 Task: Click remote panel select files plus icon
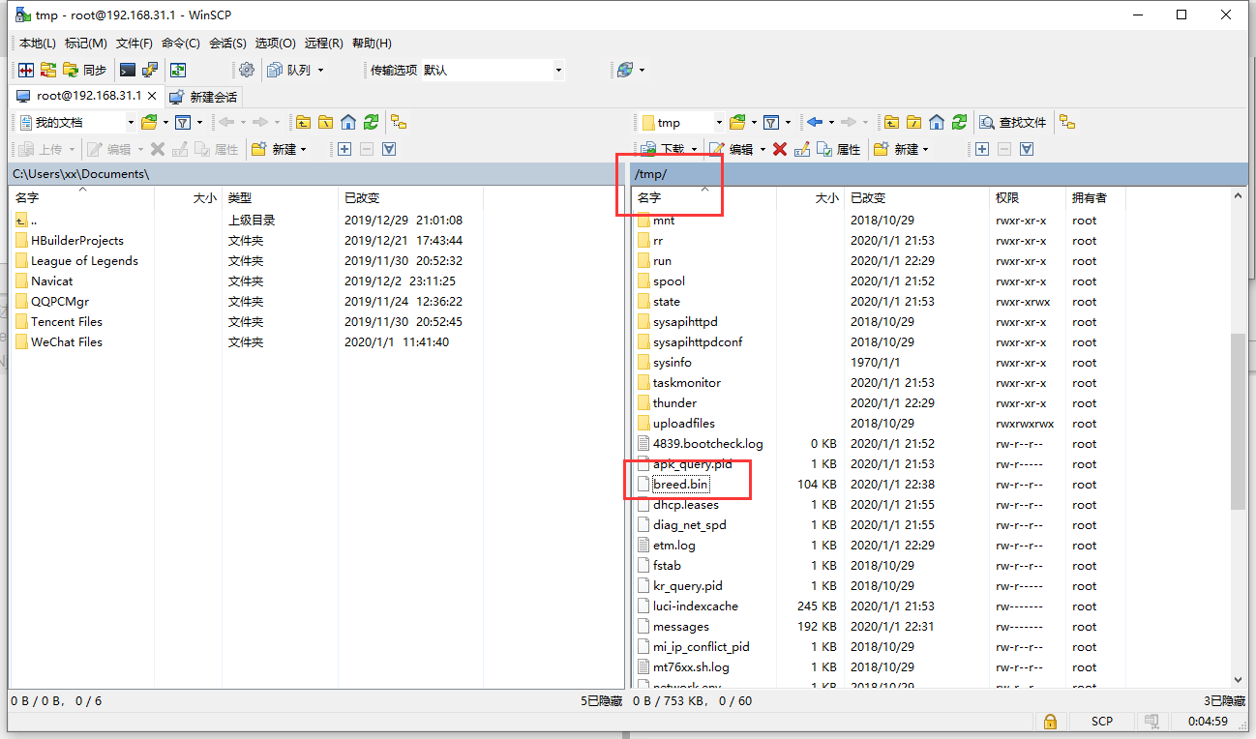(x=982, y=149)
